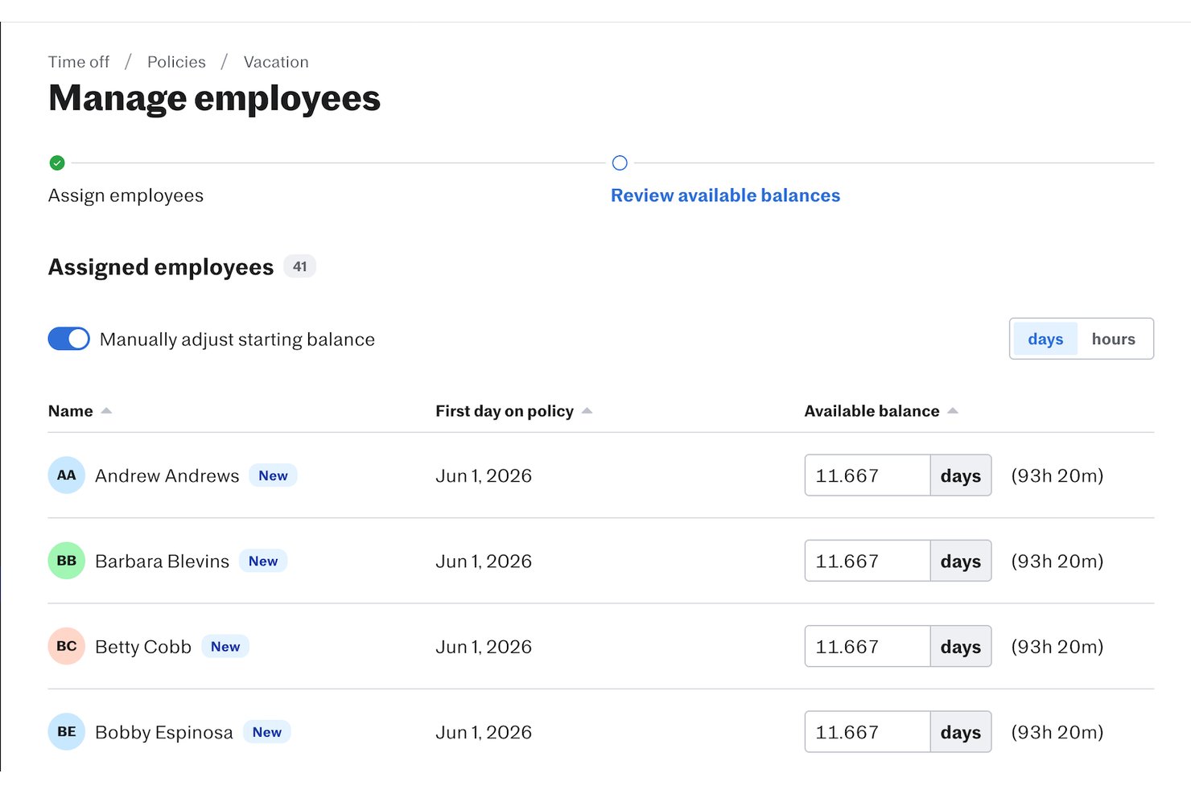Click the name Andrew Andrews
The width and height of the screenshot is (1191, 794).
167,475
